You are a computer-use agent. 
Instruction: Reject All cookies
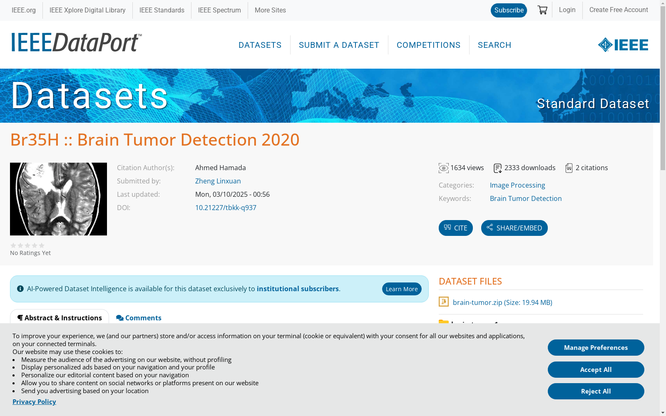click(x=596, y=391)
